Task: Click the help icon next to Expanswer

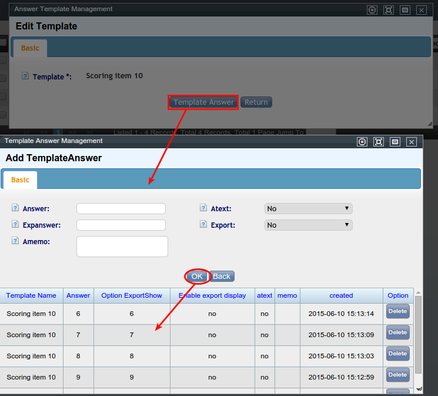Action: (x=15, y=225)
